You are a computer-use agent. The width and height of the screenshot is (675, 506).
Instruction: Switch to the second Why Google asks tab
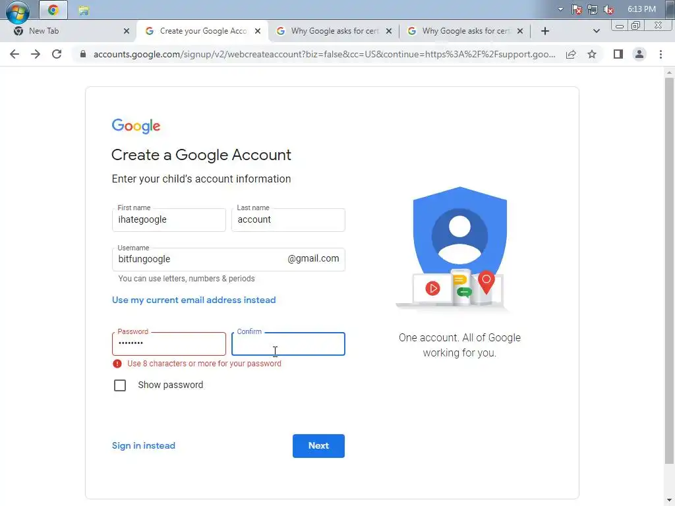click(465, 31)
